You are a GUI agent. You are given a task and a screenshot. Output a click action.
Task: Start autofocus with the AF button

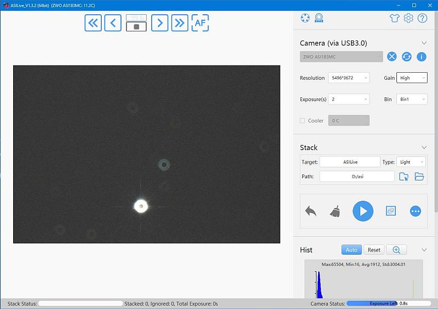point(200,23)
